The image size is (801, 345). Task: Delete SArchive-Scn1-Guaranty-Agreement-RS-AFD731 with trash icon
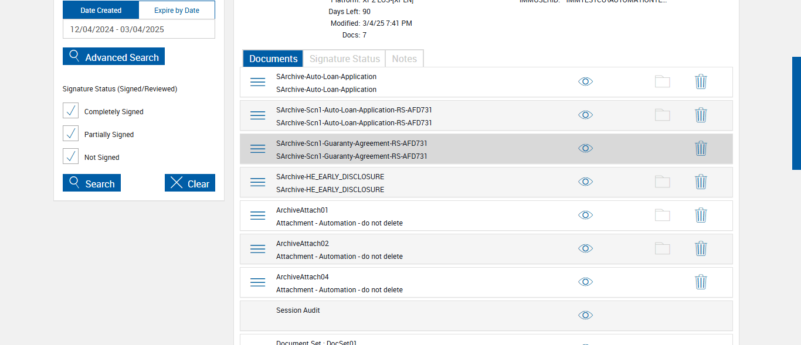click(x=701, y=148)
